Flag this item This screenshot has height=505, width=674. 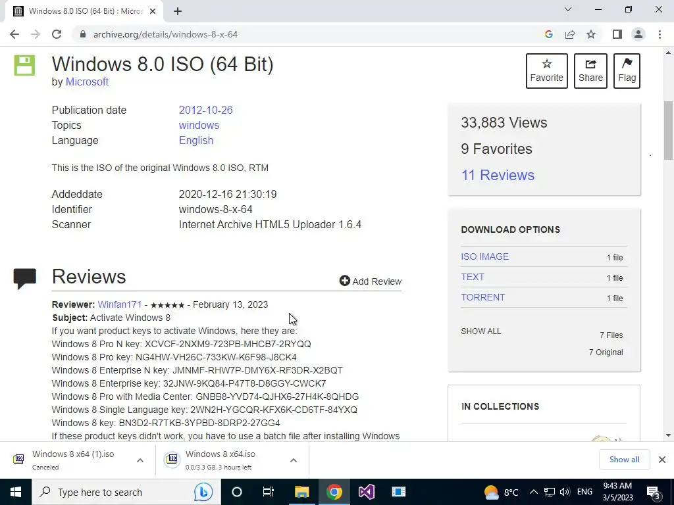(x=627, y=71)
